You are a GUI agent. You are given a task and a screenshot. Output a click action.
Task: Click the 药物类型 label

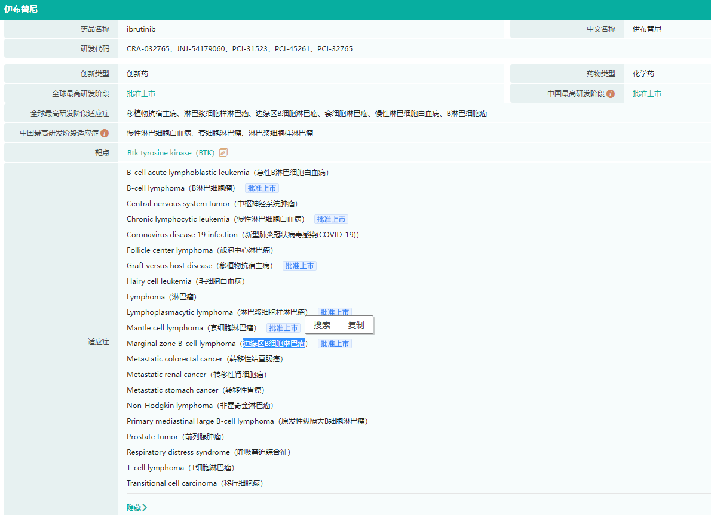[601, 74]
